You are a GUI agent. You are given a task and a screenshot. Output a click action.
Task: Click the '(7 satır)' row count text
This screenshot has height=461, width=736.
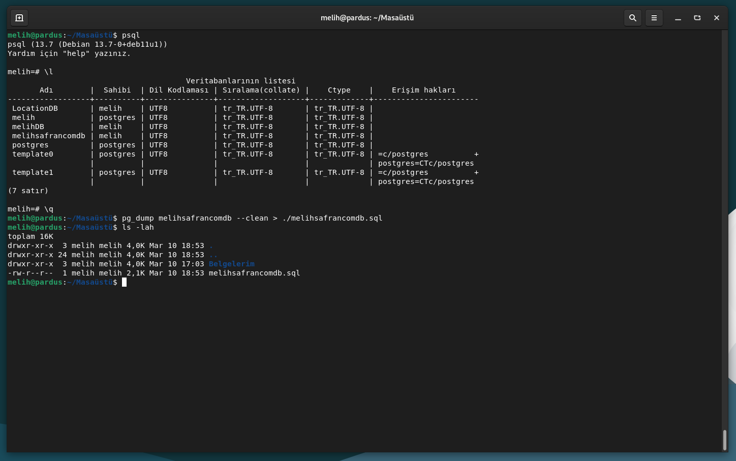[28, 191]
